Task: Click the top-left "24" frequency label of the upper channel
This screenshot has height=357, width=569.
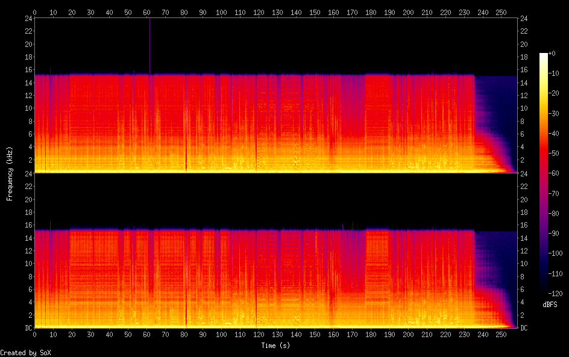Action: pyautogui.click(x=28, y=19)
